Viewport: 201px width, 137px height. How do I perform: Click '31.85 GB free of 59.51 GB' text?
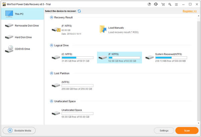click(75, 61)
